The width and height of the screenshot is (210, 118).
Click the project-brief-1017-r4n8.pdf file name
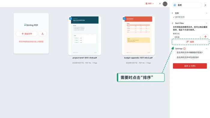[85, 58]
